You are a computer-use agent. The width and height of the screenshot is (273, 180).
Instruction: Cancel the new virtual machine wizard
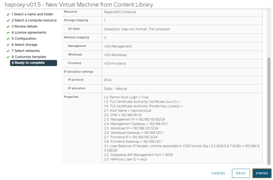[x=218, y=173]
